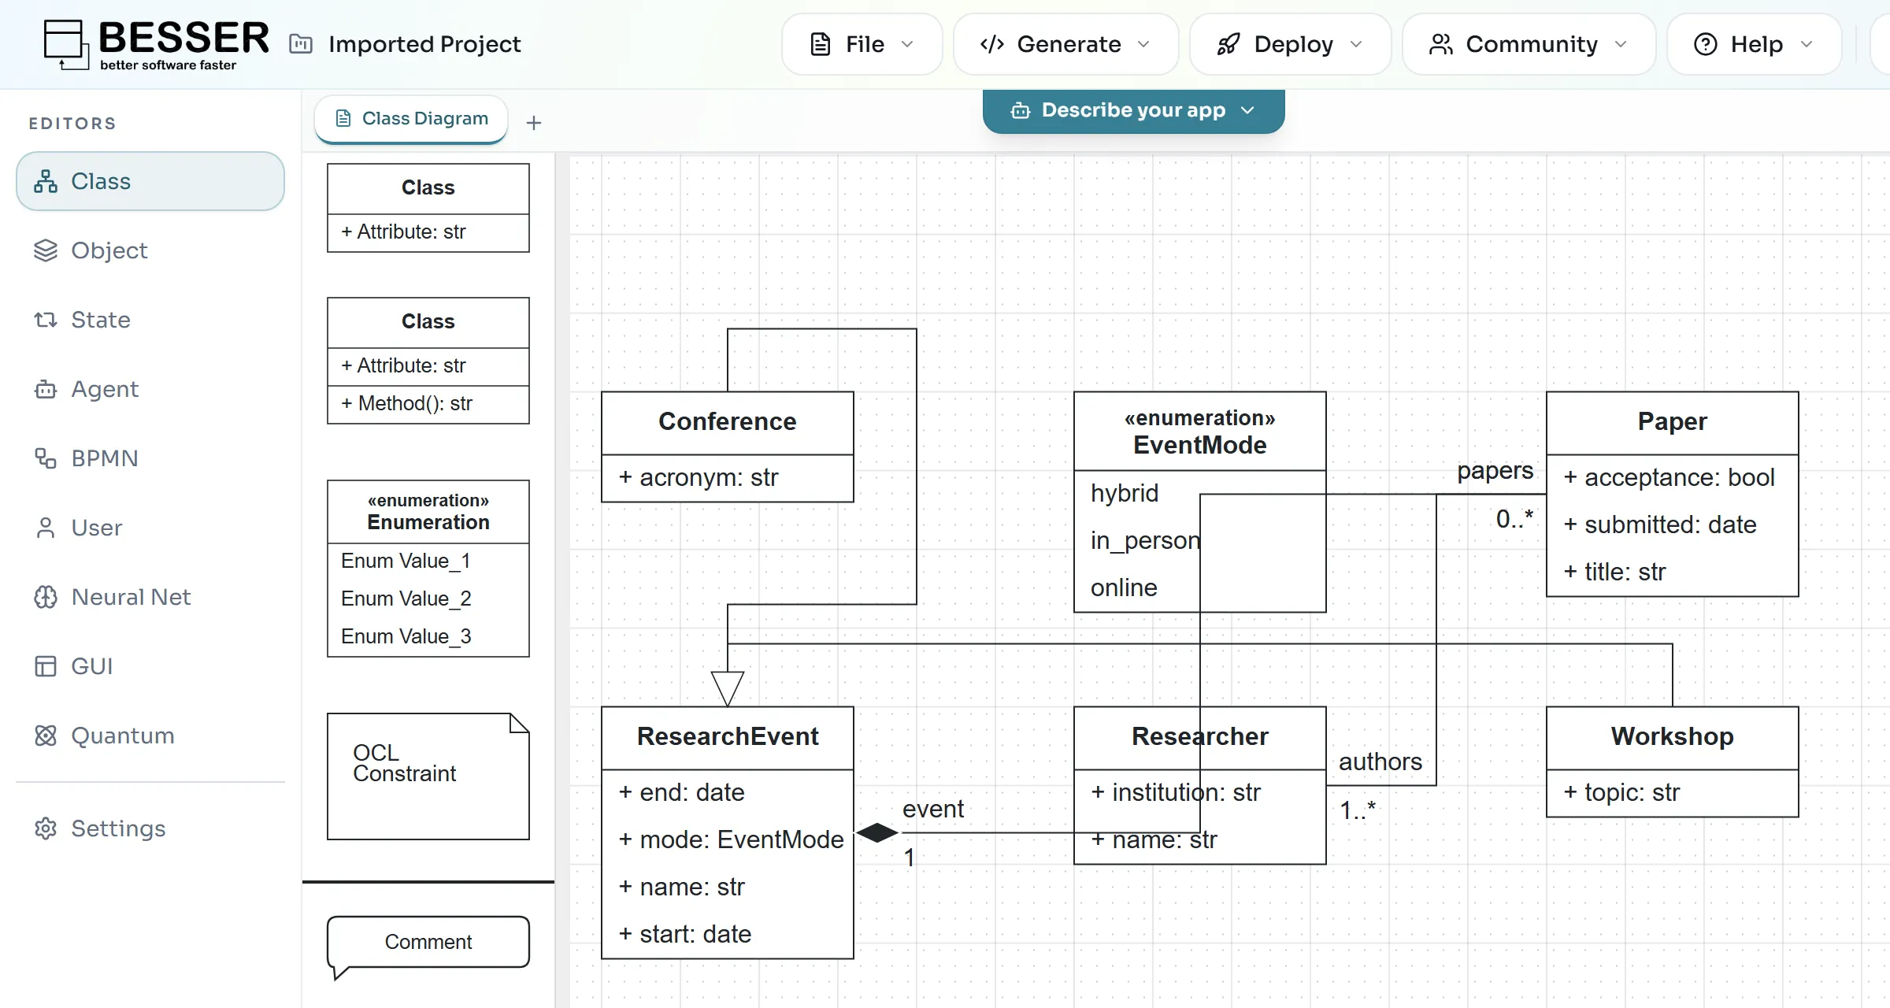Select the Class editor icon in sidebar
Image resolution: width=1890 pixels, height=1008 pixels.
(46, 181)
